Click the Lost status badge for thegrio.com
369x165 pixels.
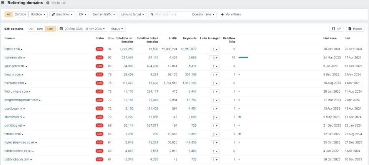pos(100,75)
